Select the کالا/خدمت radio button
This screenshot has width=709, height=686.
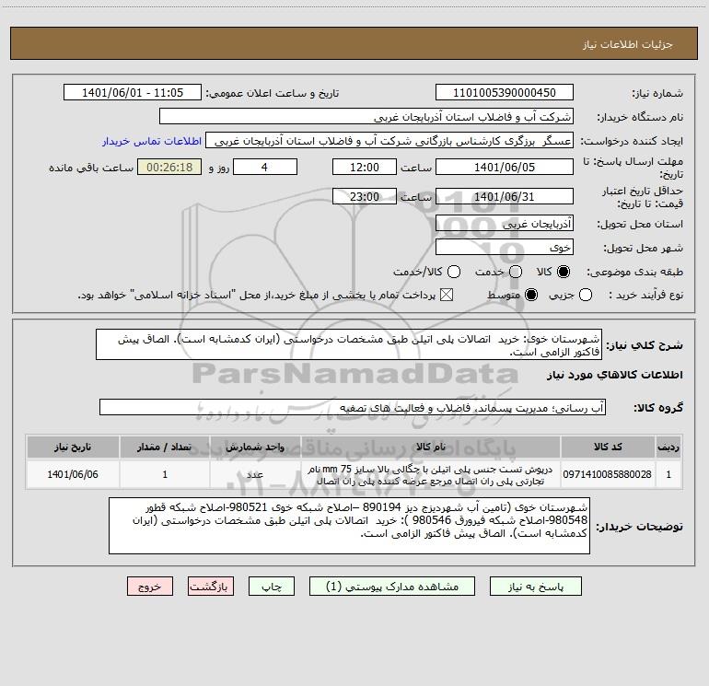(454, 272)
